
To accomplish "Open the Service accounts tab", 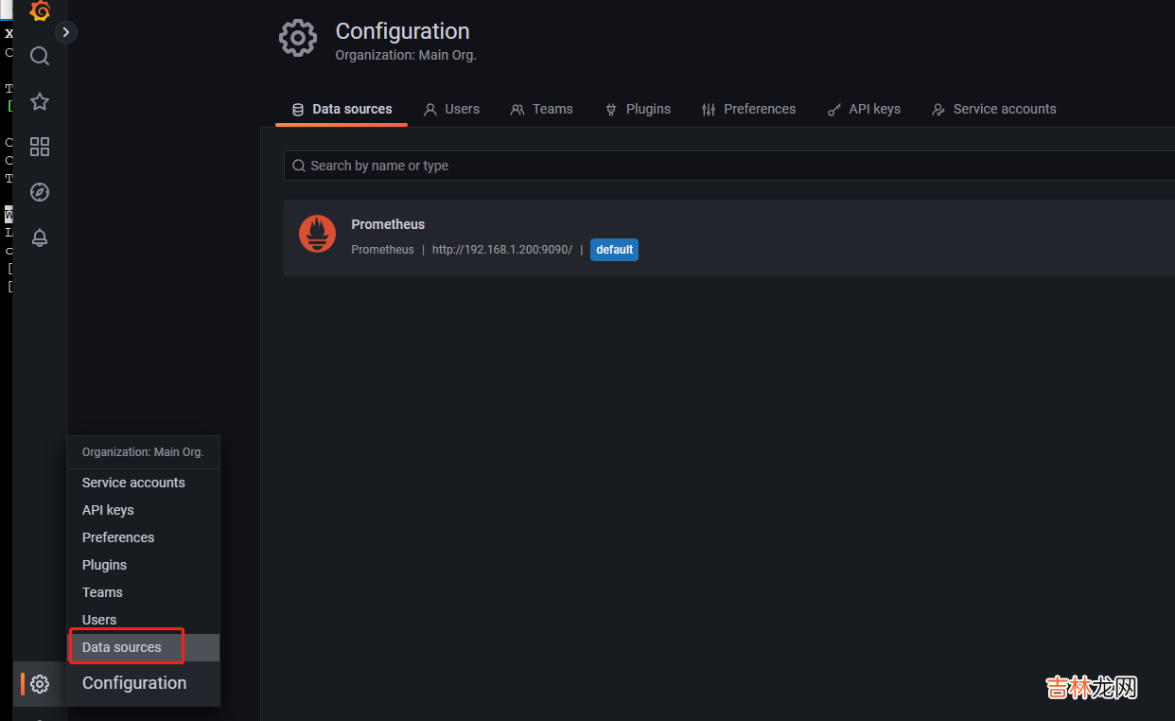I will pyautogui.click(x=993, y=109).
